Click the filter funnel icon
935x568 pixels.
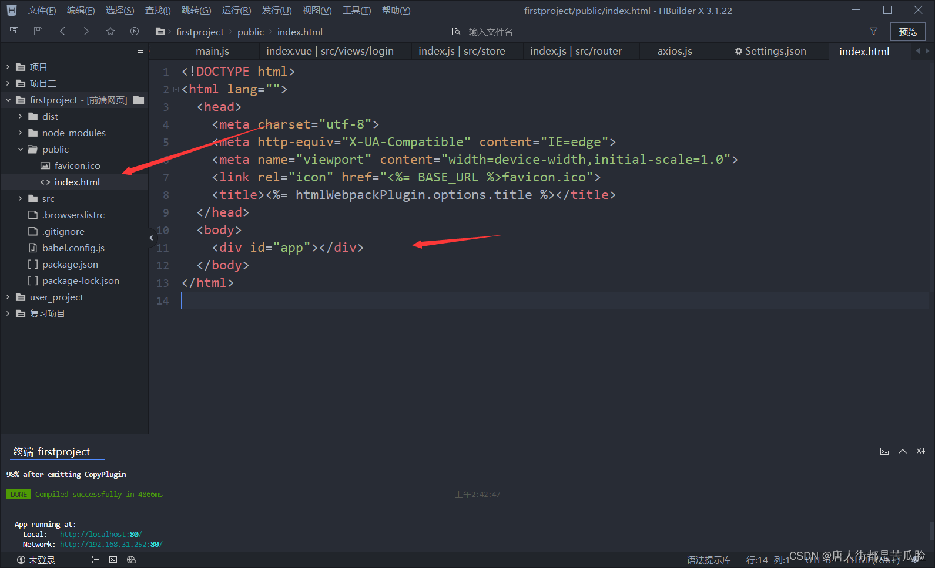click(x=874, y=32)
